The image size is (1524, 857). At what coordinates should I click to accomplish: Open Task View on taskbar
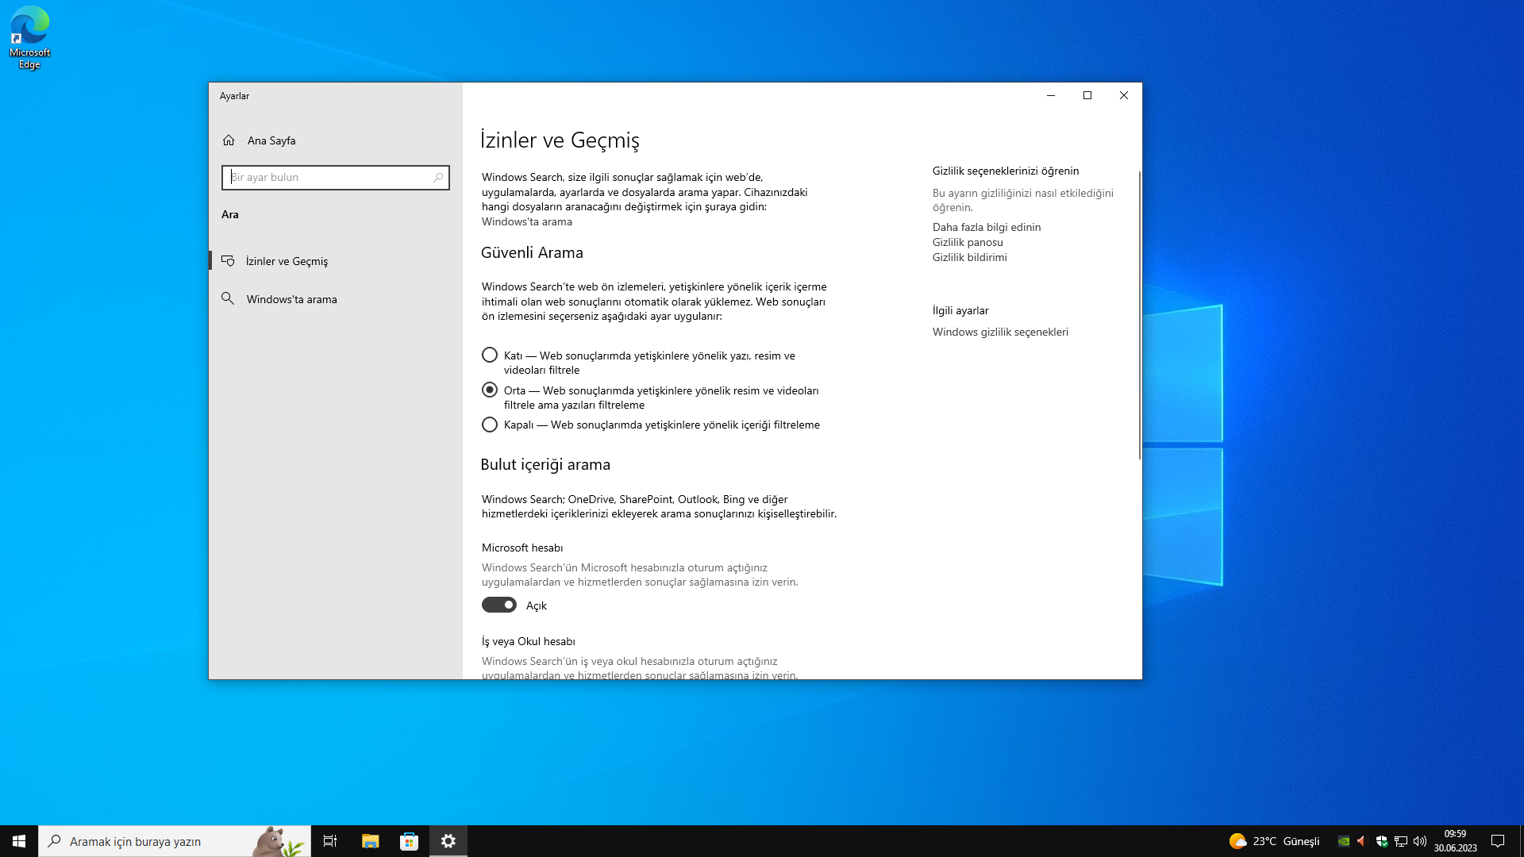coord(330,841)
